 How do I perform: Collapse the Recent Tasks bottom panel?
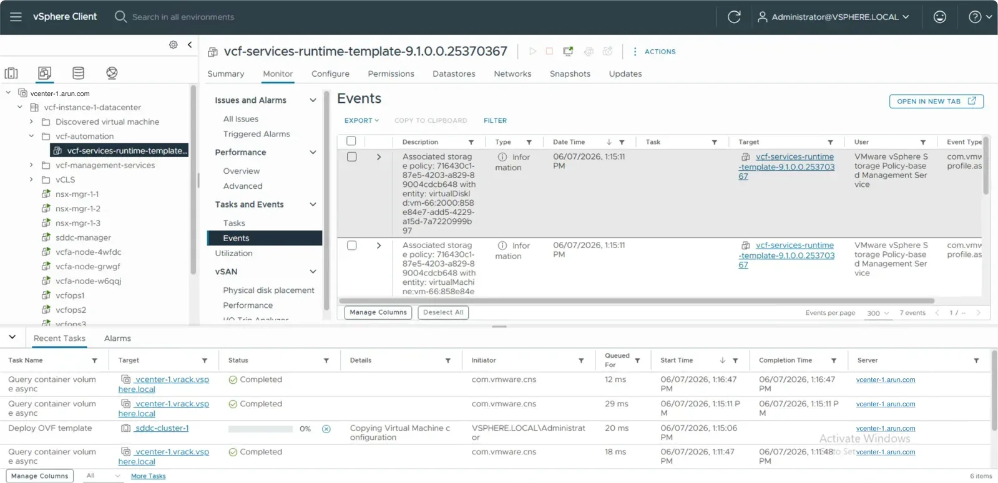12,337
